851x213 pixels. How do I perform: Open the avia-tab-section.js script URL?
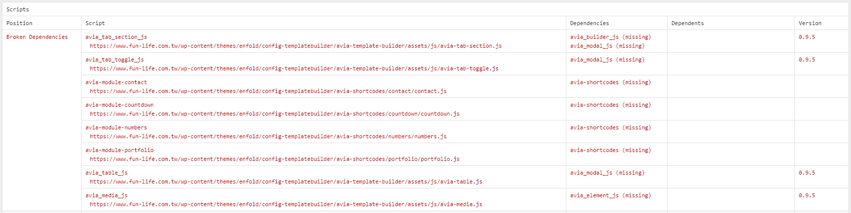tap(295, 46)
